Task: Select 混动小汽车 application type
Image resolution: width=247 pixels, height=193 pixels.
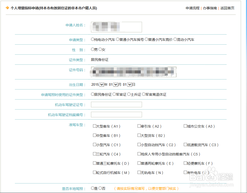Action: pyautogui.click(x=175, y=39)
